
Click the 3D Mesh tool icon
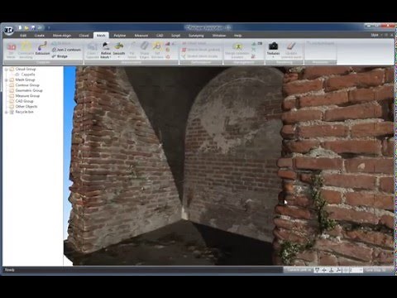(x=11, y=50)
